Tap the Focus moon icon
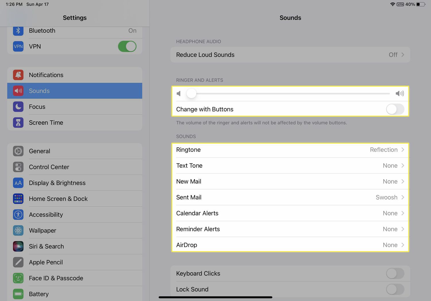Image resolution: width=431 pixels, height=301 pixels. point(18,107)
